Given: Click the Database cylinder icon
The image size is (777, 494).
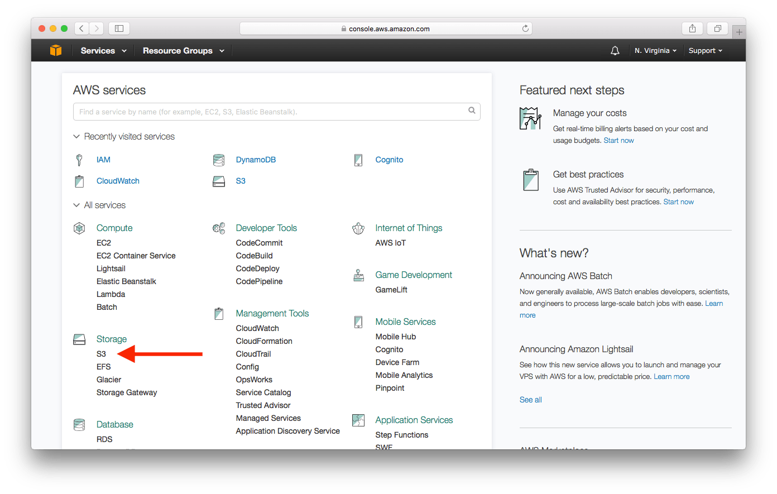Looking at the screenshot, I should (79, 424).
